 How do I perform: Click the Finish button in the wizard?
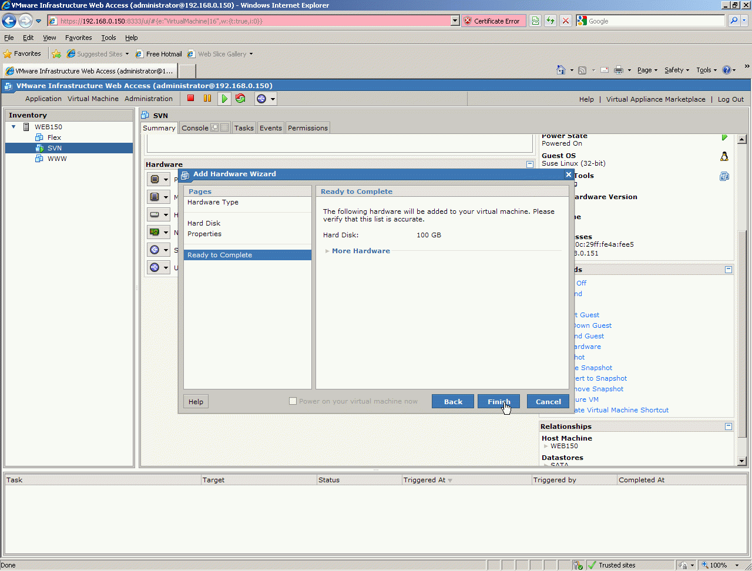[x=499, y=402]
